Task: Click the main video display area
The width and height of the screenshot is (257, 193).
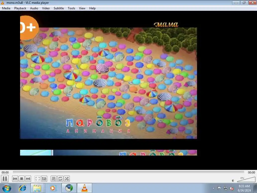Action: click(128, 90)
